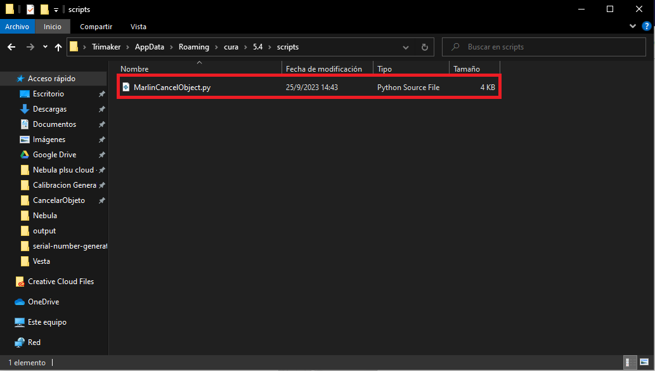Open OneDrive in navigation pane
Image resolution: width=655 pixels, height=371 pixels.
click(43, 302)
